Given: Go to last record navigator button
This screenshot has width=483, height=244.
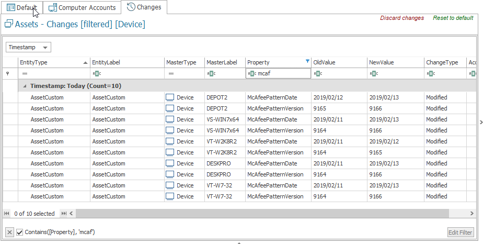Looking at the screenshot, I should 63,214.
